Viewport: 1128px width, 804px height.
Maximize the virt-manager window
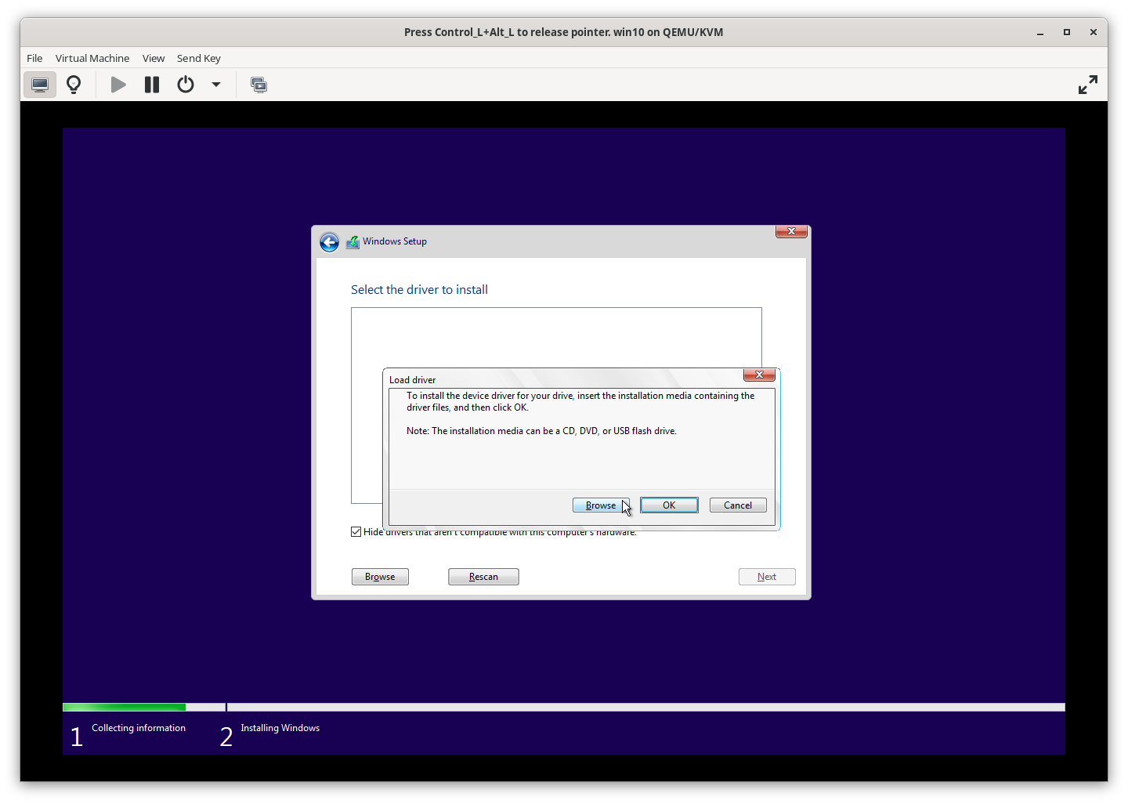tap(1066, 32)
